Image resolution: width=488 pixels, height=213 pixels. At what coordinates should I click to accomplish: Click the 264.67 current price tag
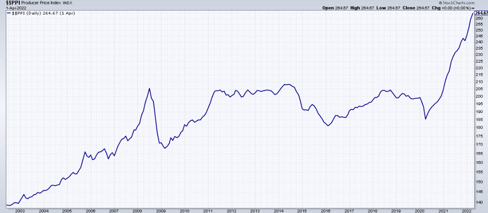481,13
